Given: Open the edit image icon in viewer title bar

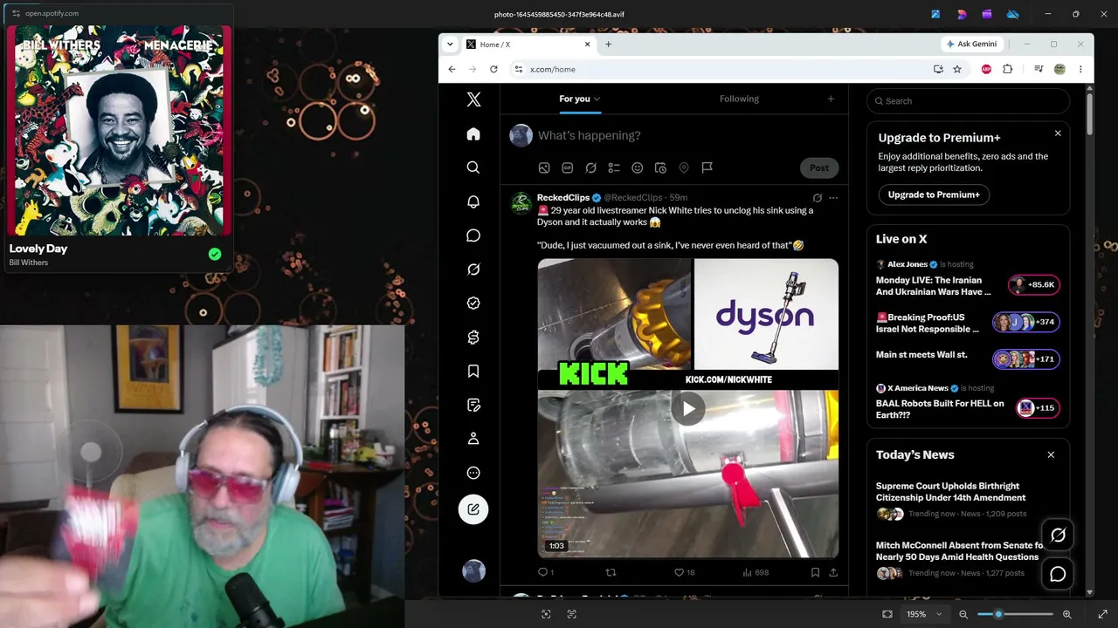Looking at the screenshot, I should tap(935, 14).
